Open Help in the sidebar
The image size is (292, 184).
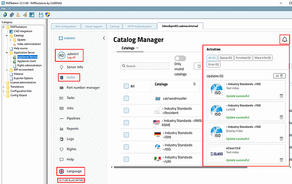point(70,159)
